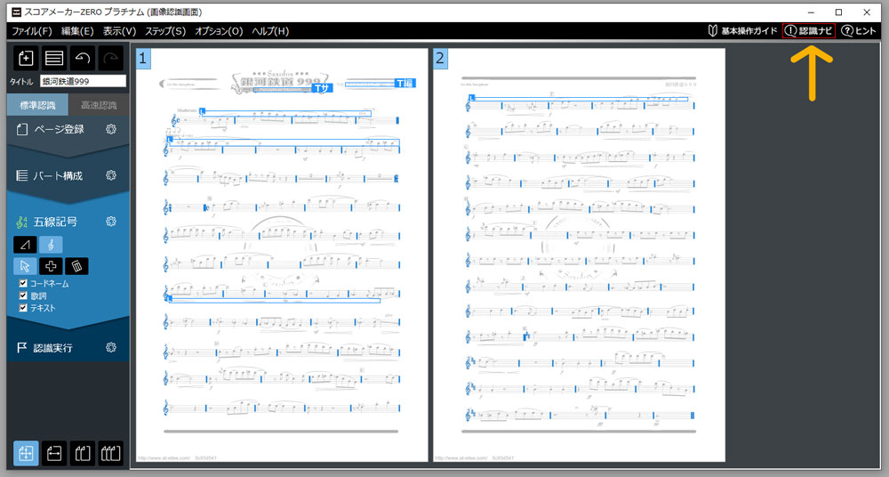Open settings gear for ページ登録
This screenshot has height=477, width=889.
click(x=111, y=129)
